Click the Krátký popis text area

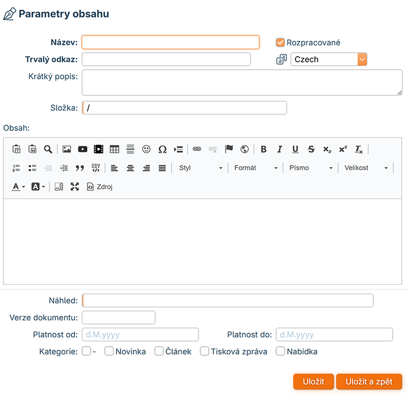pos(242,83)
